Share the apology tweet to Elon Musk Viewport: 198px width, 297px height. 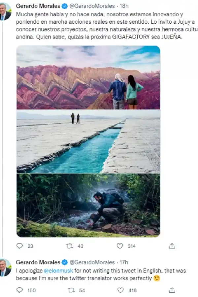[172, 290]
